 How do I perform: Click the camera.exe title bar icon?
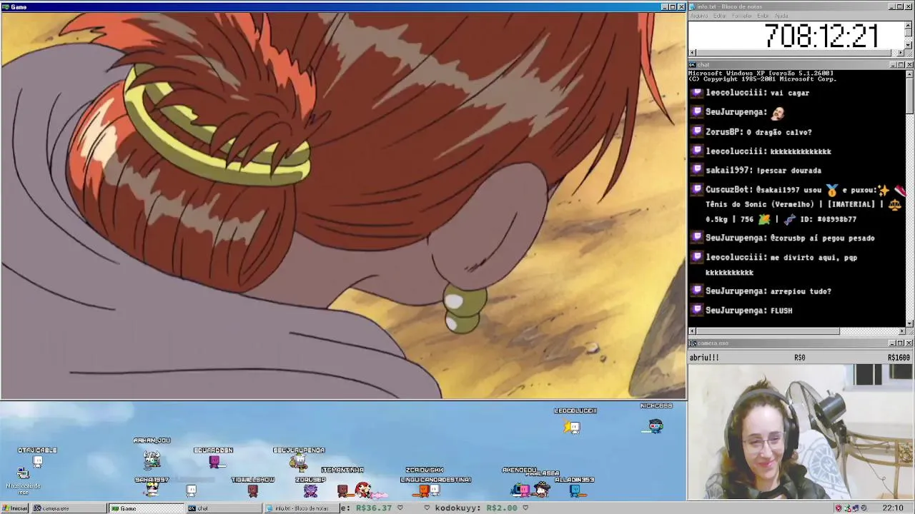pyautogui.click(x=692, y=343)
